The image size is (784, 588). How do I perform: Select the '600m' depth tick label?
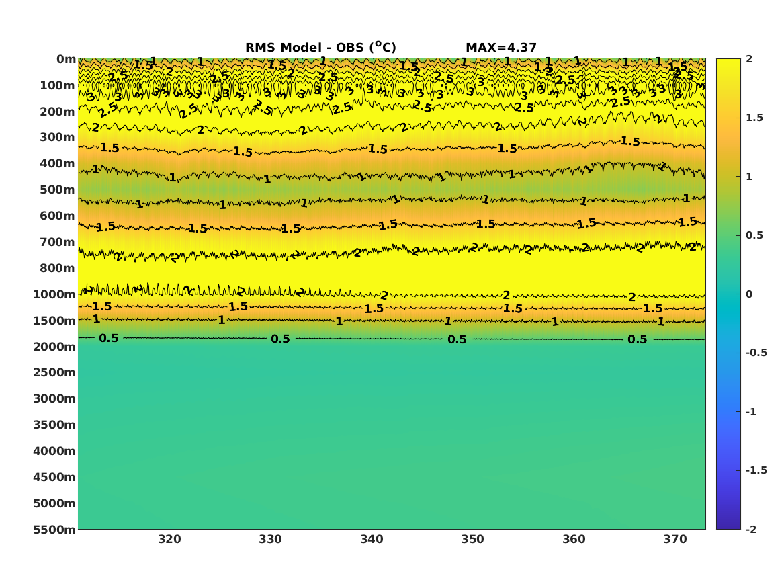click(58, 216)
